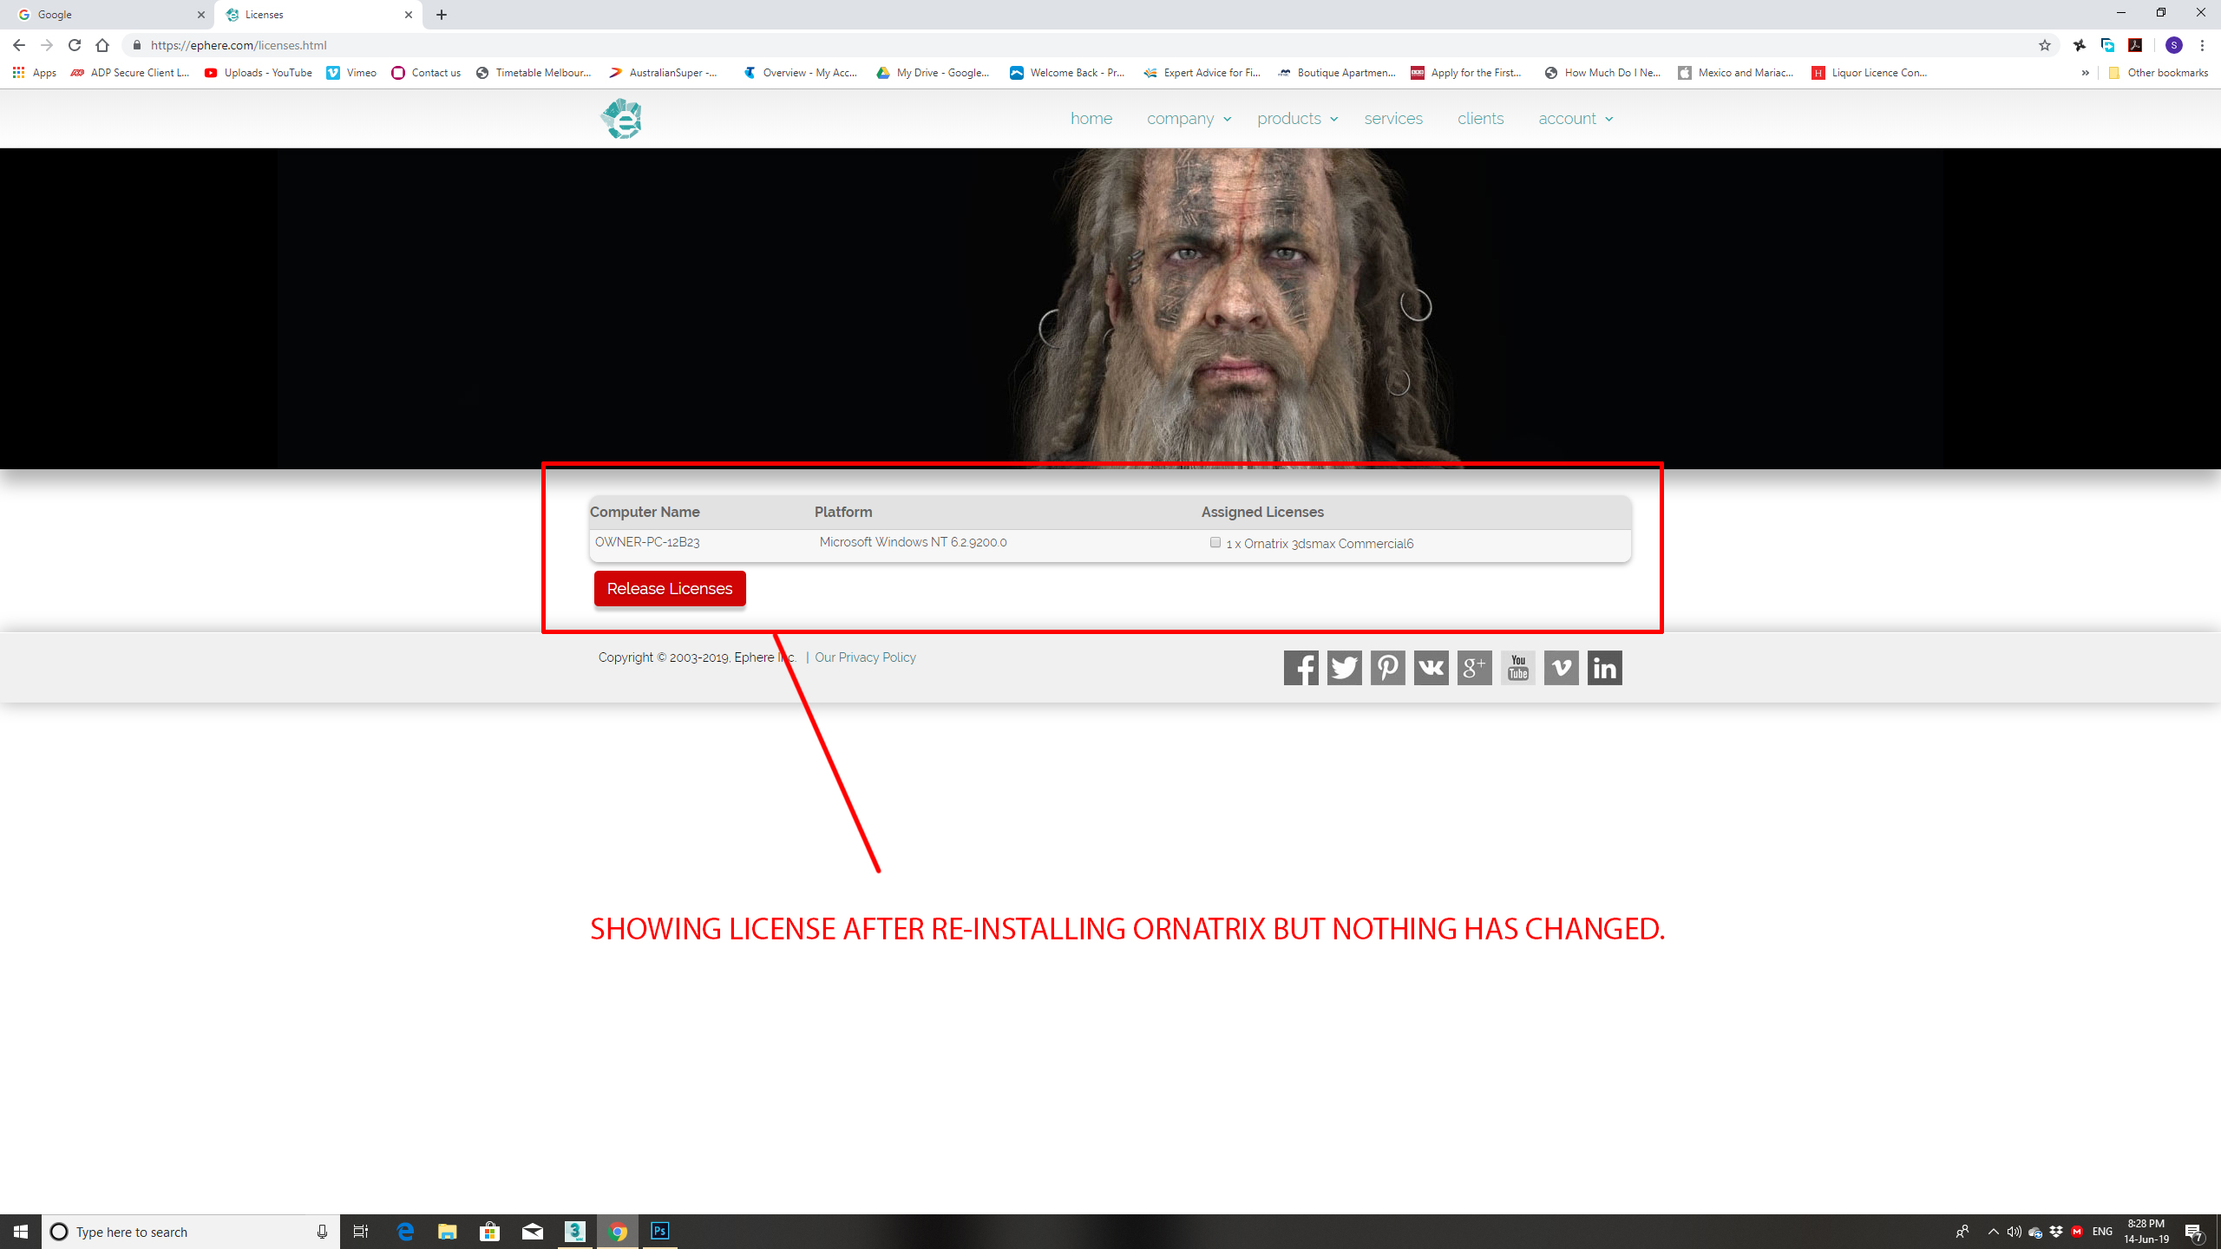The height and width of the screenshot is (1249, 2221).
Task: Click the Pinterest footer icon
Action: (x=1387, y=667)
